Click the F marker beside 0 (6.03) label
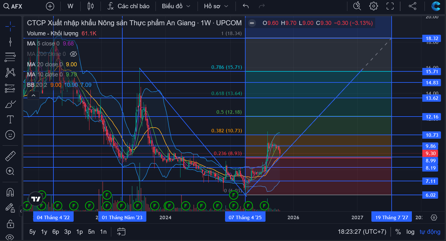 [233, 195]
